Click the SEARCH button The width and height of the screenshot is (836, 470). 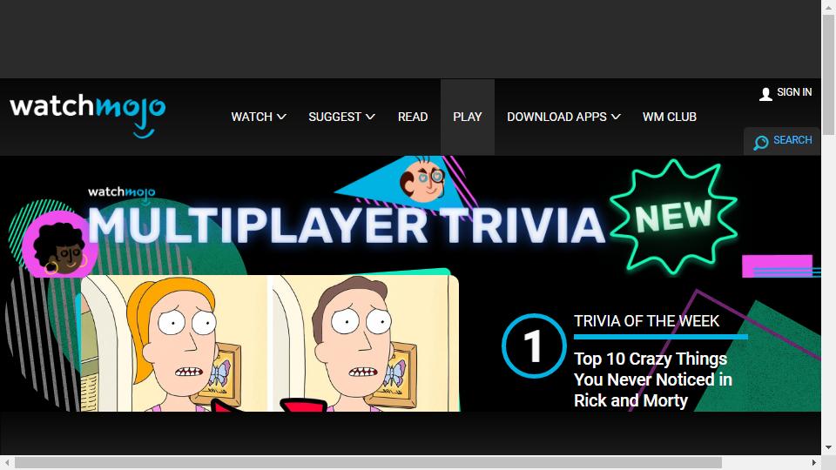[x=782, y=141]
